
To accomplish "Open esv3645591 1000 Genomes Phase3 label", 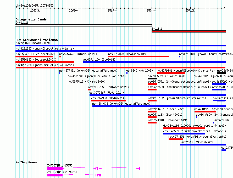I will tap(179, 82).
